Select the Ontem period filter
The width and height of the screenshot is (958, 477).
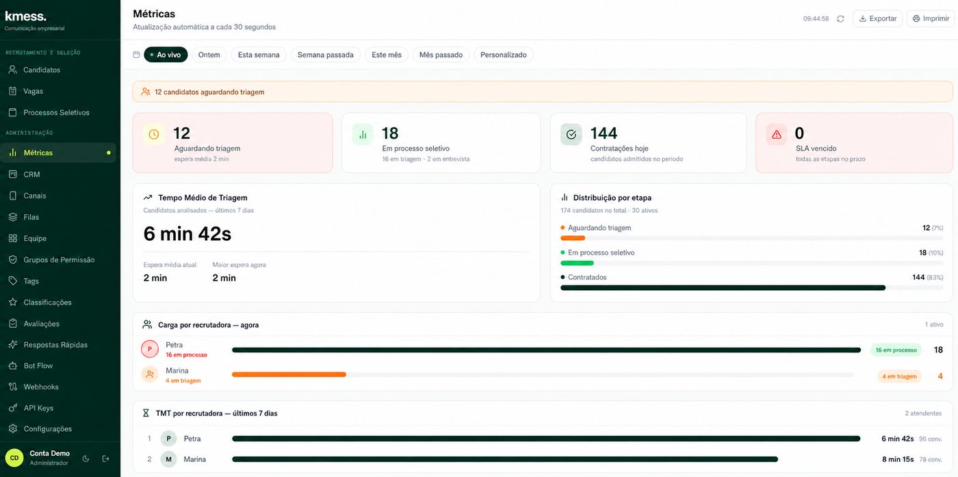click(209, 55)
